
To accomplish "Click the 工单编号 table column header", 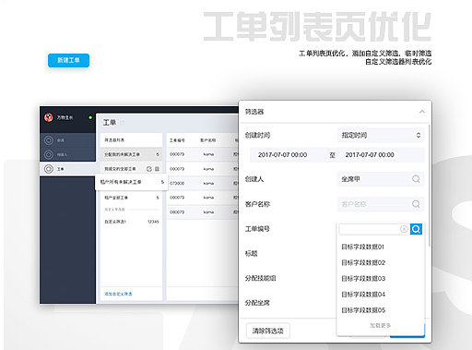I will pyautogui.click(x=177, y=140).
